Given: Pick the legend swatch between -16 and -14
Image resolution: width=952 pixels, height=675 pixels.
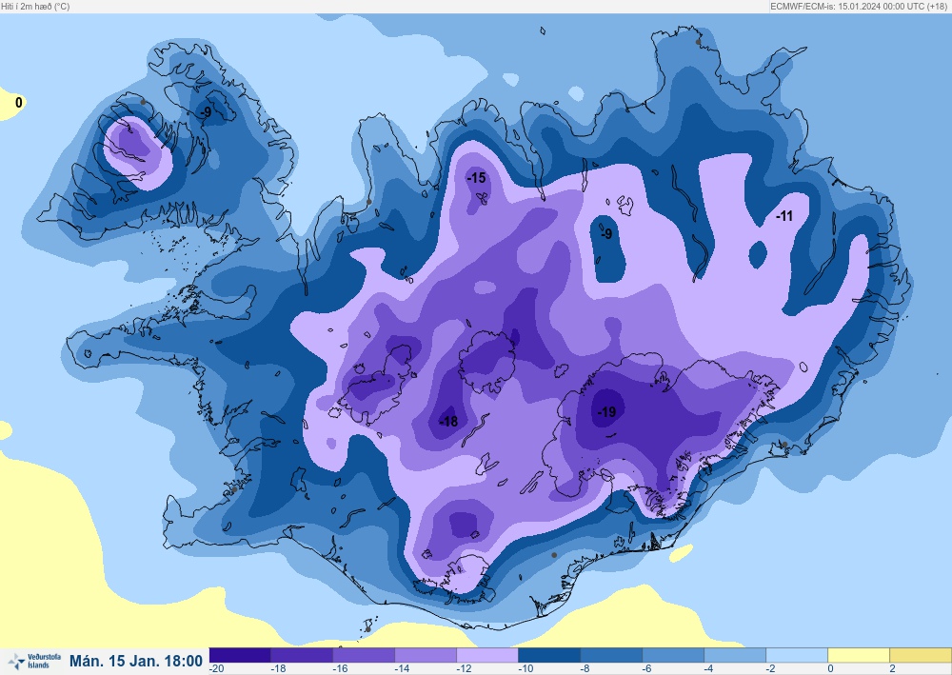Looking at the screenshot, I should tap(364, 655).
